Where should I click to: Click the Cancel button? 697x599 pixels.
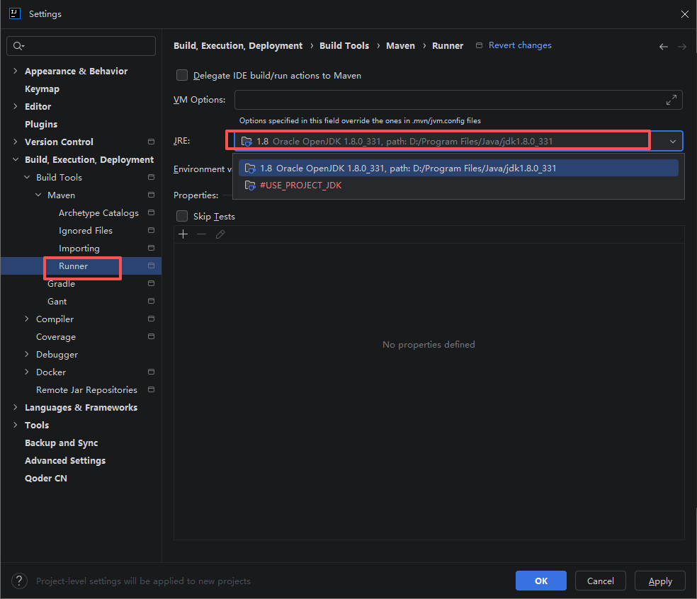pos(601,581)
